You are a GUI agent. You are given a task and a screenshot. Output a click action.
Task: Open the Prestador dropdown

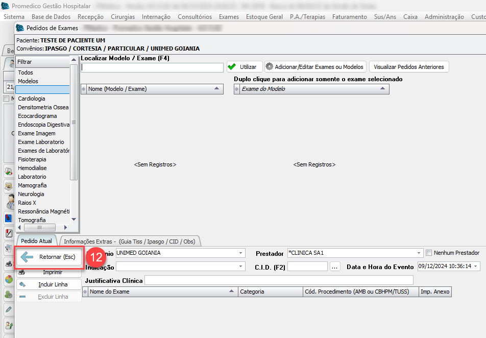pos(419,253)
